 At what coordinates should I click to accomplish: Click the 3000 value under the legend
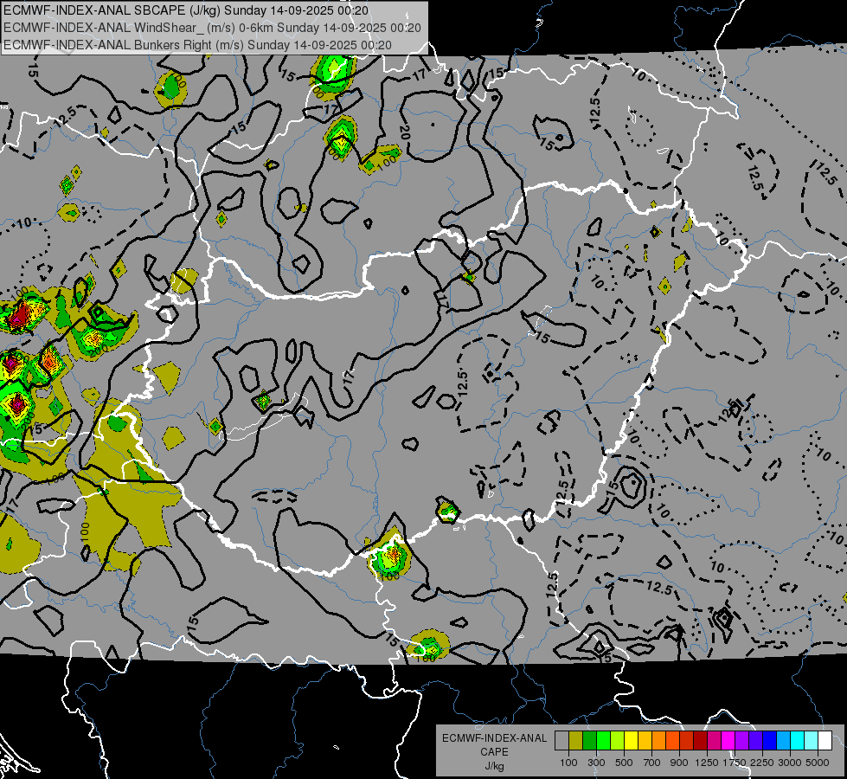pos(790,763)
